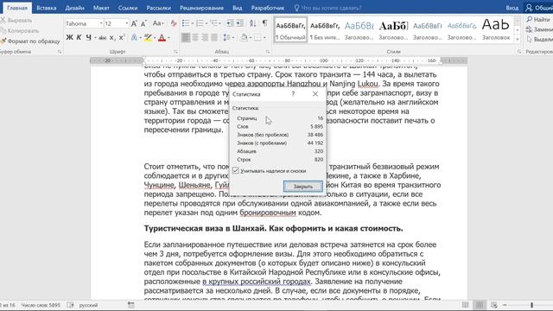Open font name Tahoma dropdown

click(101, 23)
